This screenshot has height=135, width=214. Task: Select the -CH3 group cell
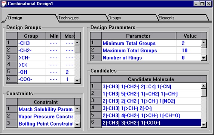click(x=31, y=43)
